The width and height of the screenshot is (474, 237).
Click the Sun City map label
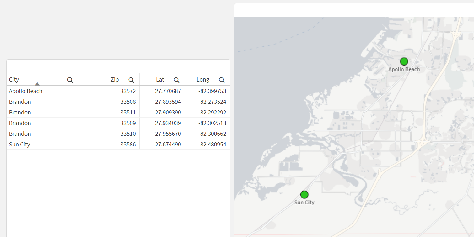(304, 203)
